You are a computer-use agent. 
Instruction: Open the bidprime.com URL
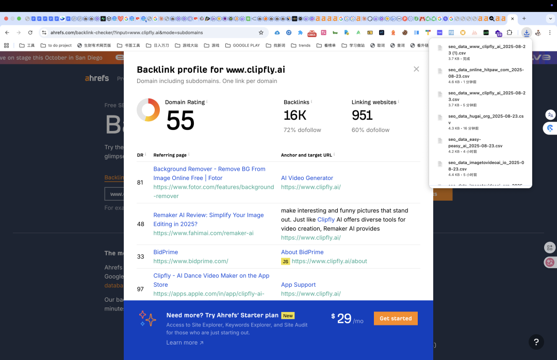pos(191,261)
